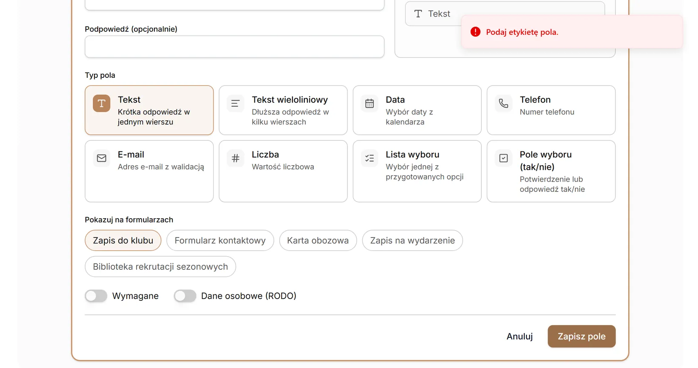
Task: Select the Karta obozowa form chip
Action: (318, 240)
